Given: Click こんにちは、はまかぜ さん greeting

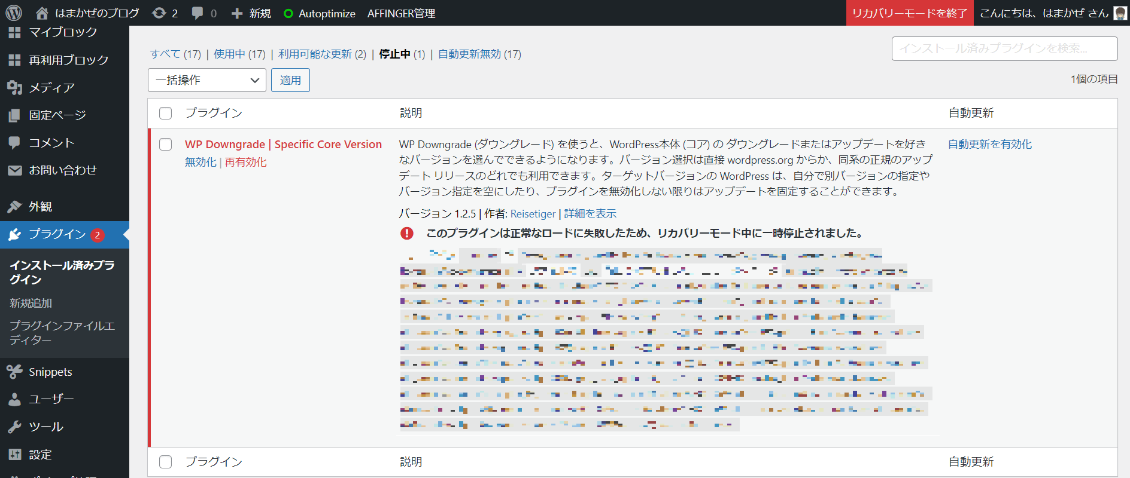Looking at the screenshot, I should click(1044, 13).
